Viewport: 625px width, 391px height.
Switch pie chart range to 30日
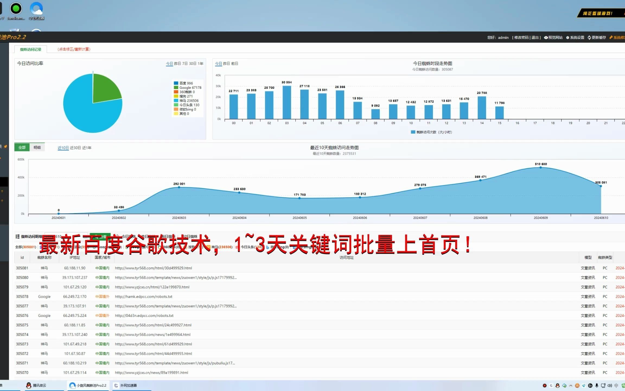193,64
